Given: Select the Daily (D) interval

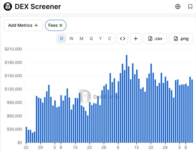Looking at the screenshot, I should click(x=62, y=39).
